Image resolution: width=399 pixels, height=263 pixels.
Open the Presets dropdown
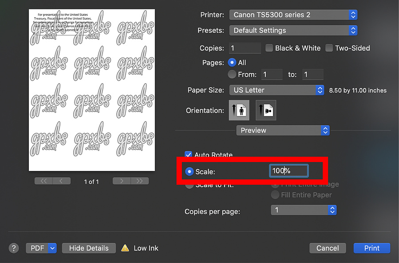click(293, 31)
